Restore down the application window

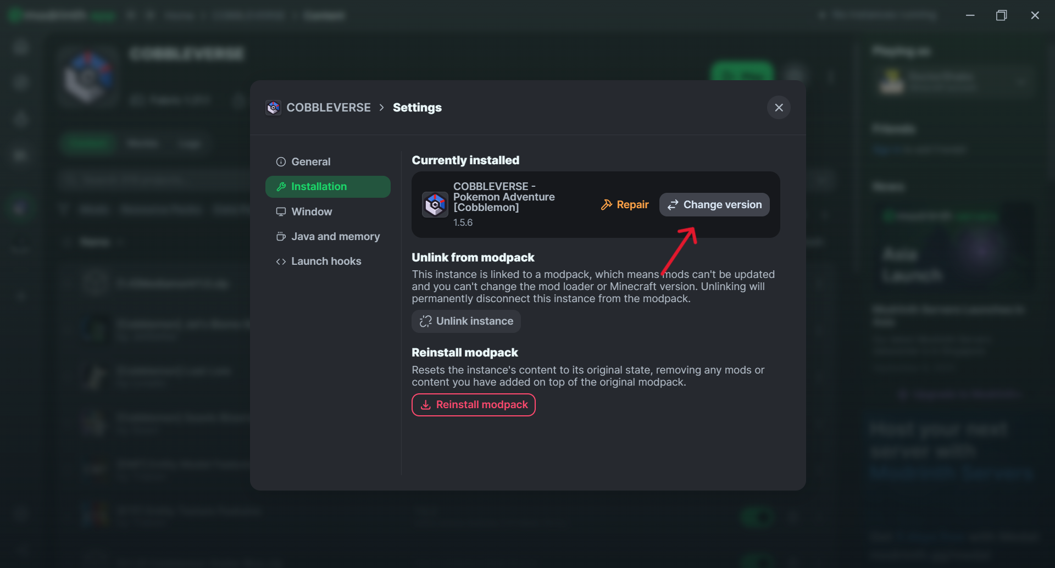point(1002,15)
